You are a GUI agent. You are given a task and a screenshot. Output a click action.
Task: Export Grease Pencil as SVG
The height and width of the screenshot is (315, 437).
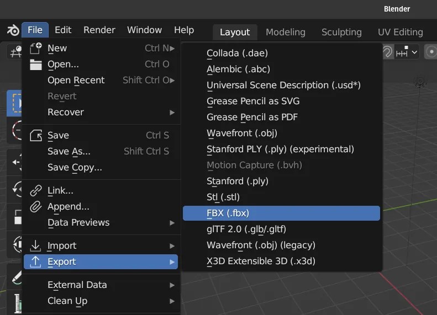282,102
